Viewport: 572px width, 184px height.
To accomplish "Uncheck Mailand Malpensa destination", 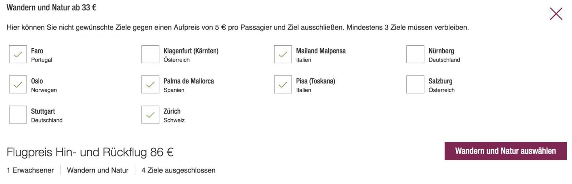I will pyautogui.click(x=283, y=54).
